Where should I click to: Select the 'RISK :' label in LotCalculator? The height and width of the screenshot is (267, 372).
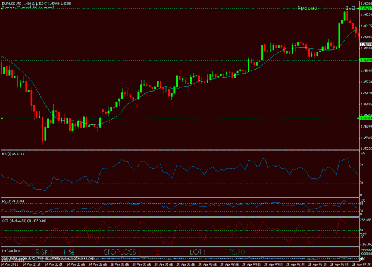pyautogui.click(x=44, y=252)
